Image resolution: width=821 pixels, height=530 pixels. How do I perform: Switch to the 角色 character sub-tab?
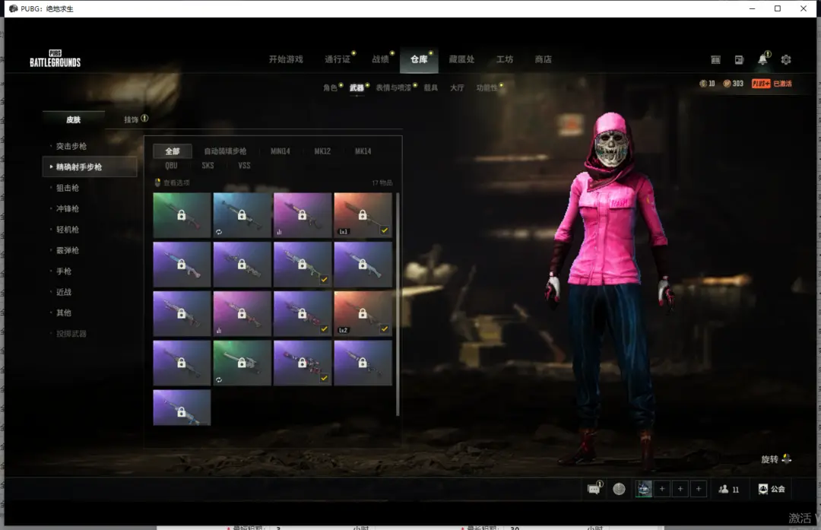pos(330,87)
